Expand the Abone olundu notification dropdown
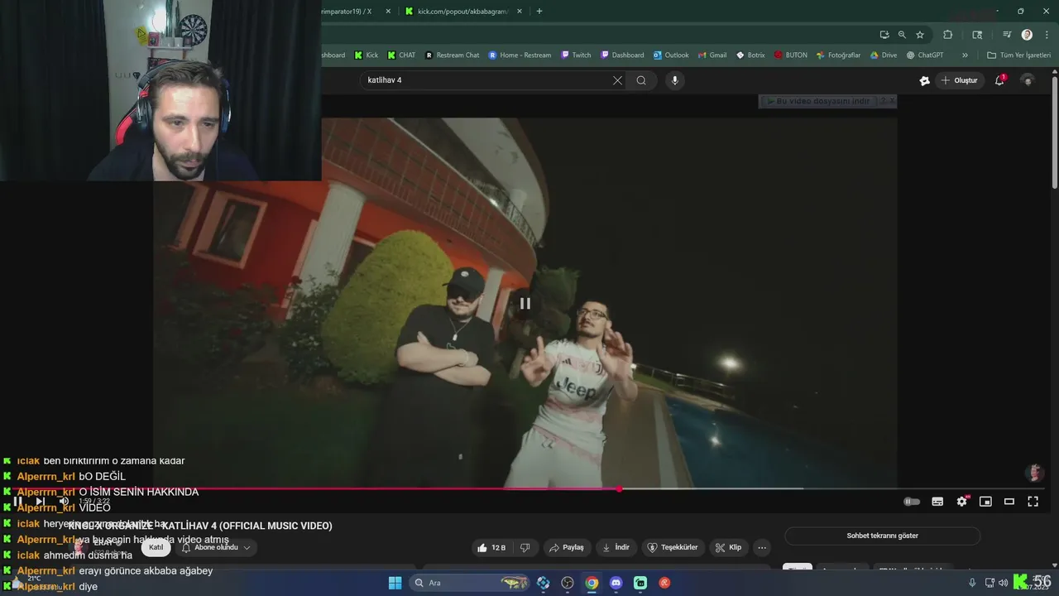1059x596 pixels. pos(216,547)
